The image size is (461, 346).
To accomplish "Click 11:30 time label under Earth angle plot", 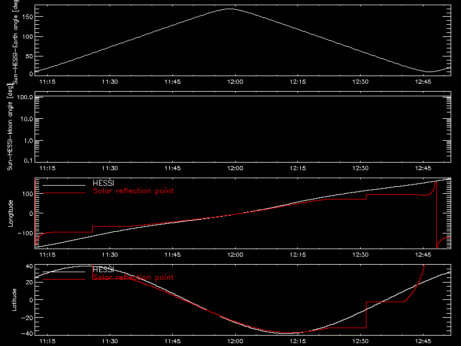I will pyautogui.click(x=110, y=81).
